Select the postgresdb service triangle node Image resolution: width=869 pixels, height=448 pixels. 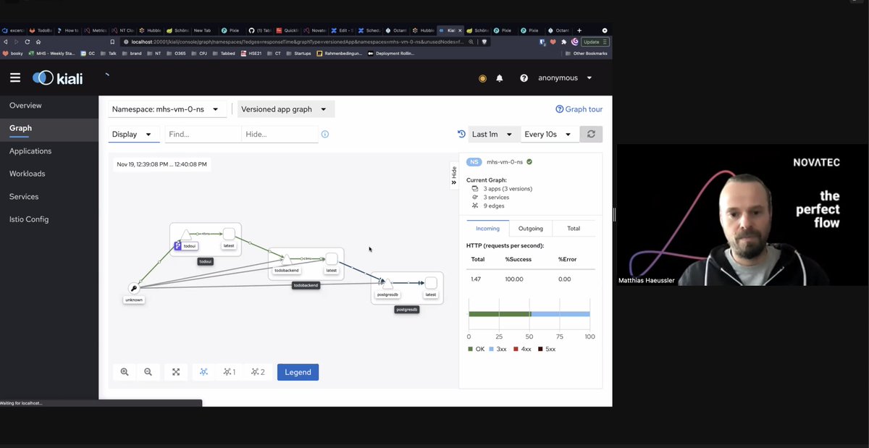(x=387, y=283)
